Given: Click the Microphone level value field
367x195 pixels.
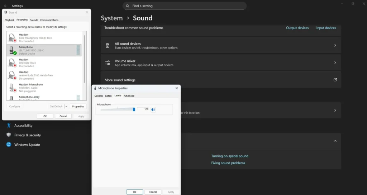Looking at the screenshot, I should click(143, 109).
